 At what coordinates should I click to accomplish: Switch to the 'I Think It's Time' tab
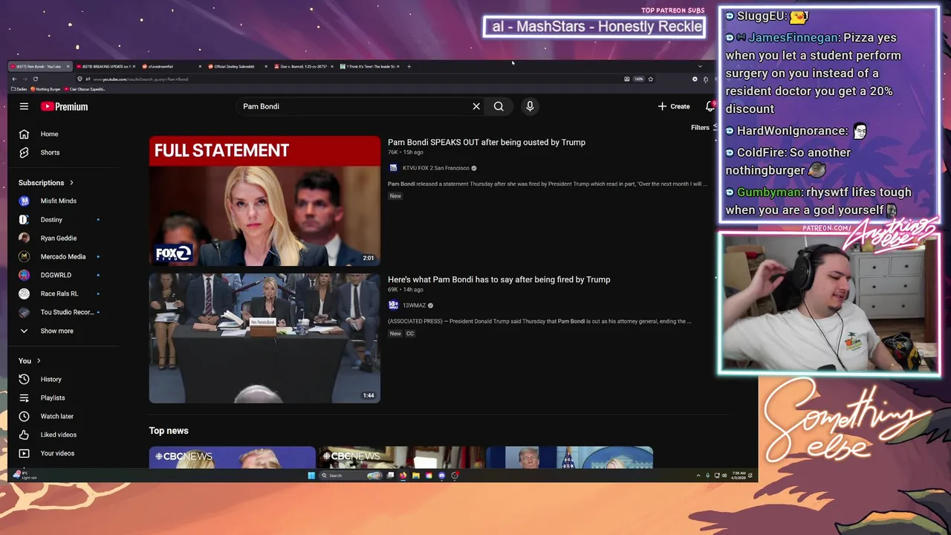[x=369, y=66]
